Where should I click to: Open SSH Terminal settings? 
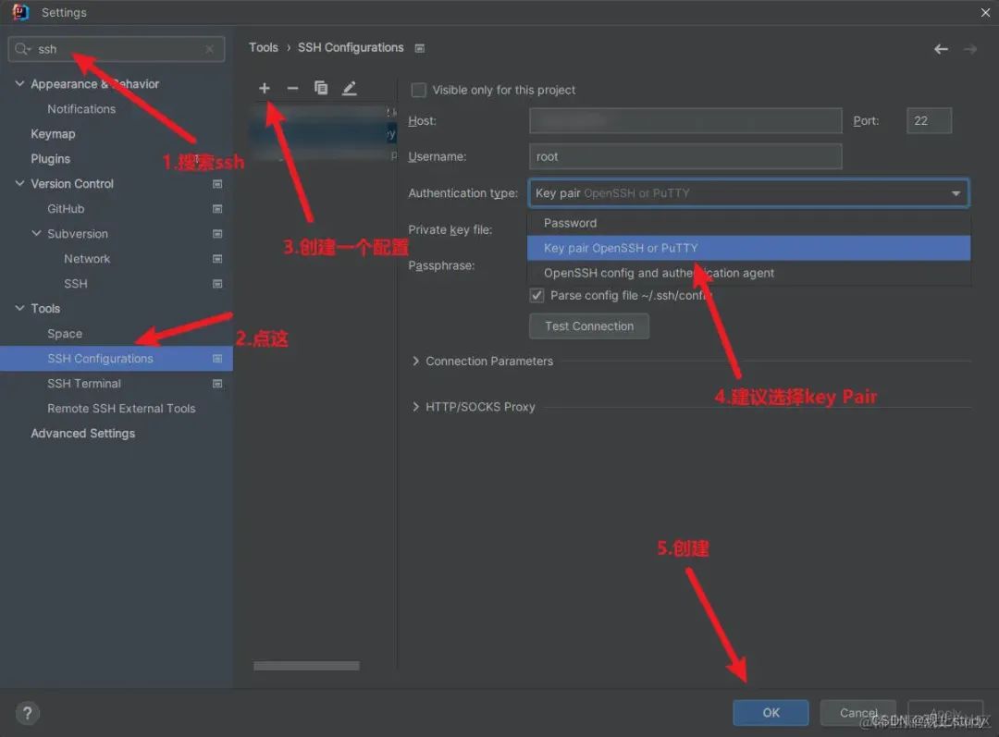(84, 384)
